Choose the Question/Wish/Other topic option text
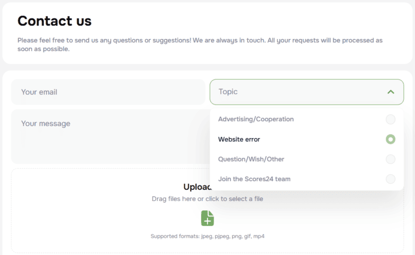Image resolution: width=415 pixels, height=255 pixels. [251, 159]
